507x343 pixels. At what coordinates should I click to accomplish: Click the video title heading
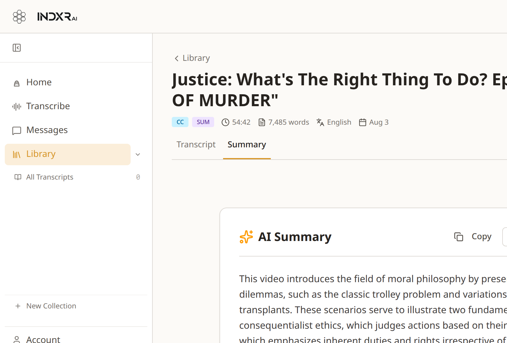(339, 90)
